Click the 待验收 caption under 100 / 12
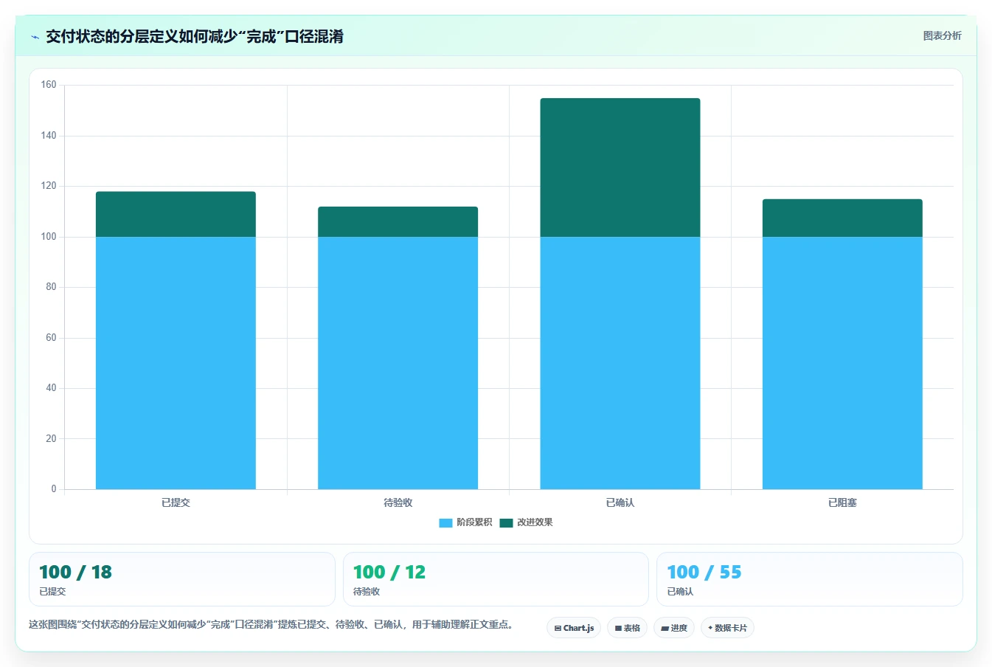 (367, 592)
